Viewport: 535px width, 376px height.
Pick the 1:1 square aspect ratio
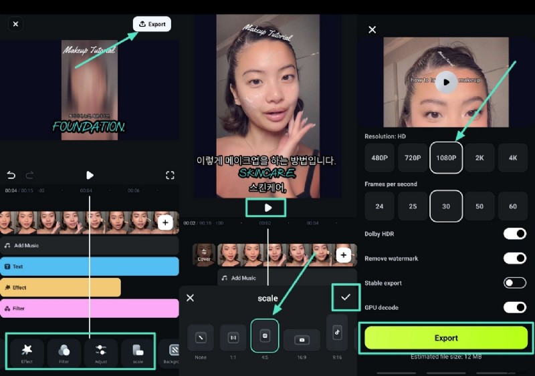pyautogui.click(x=233, y=338)
